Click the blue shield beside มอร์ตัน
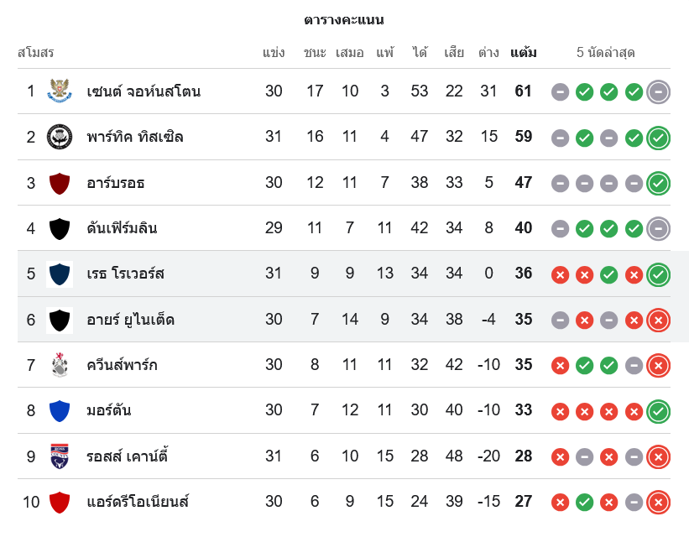This screenshot has height=537, width=689. pyautogui.click(x=60, y=410)
